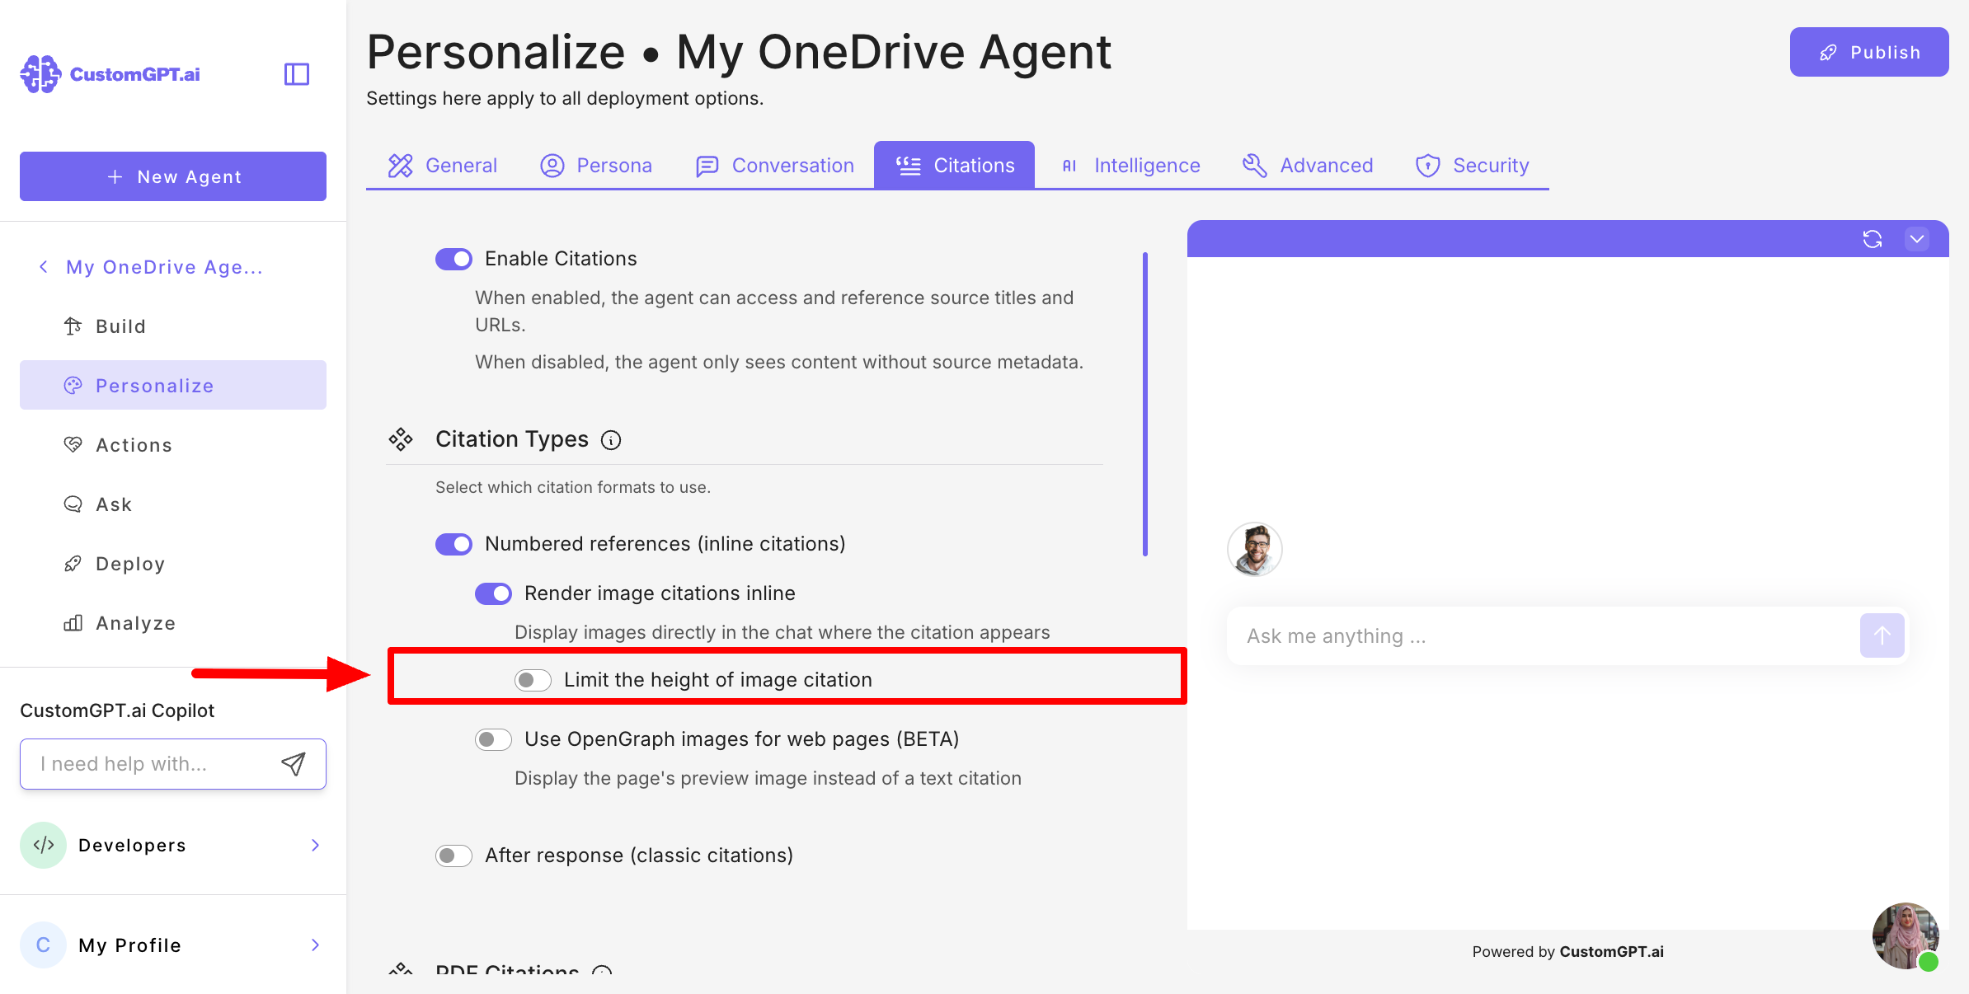Click the New Agent button
Screen dimensions: 1969x994
tap(173, 176)
